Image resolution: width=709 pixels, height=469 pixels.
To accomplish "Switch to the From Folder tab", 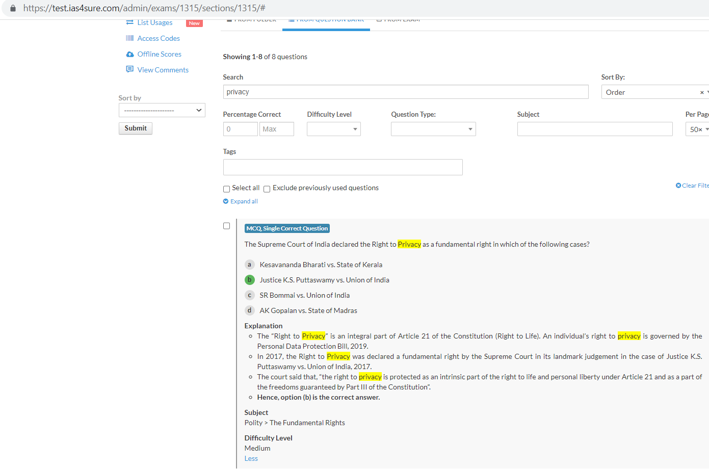I will (x=252, y=20).
